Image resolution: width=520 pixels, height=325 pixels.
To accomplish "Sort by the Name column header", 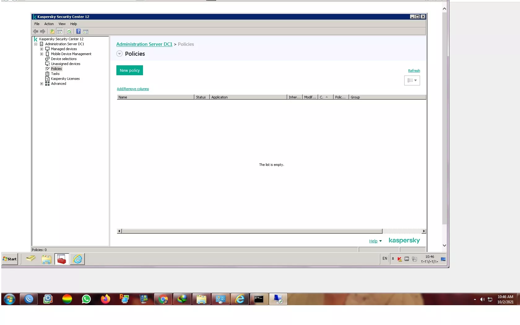I will click(x=155, y=97).
